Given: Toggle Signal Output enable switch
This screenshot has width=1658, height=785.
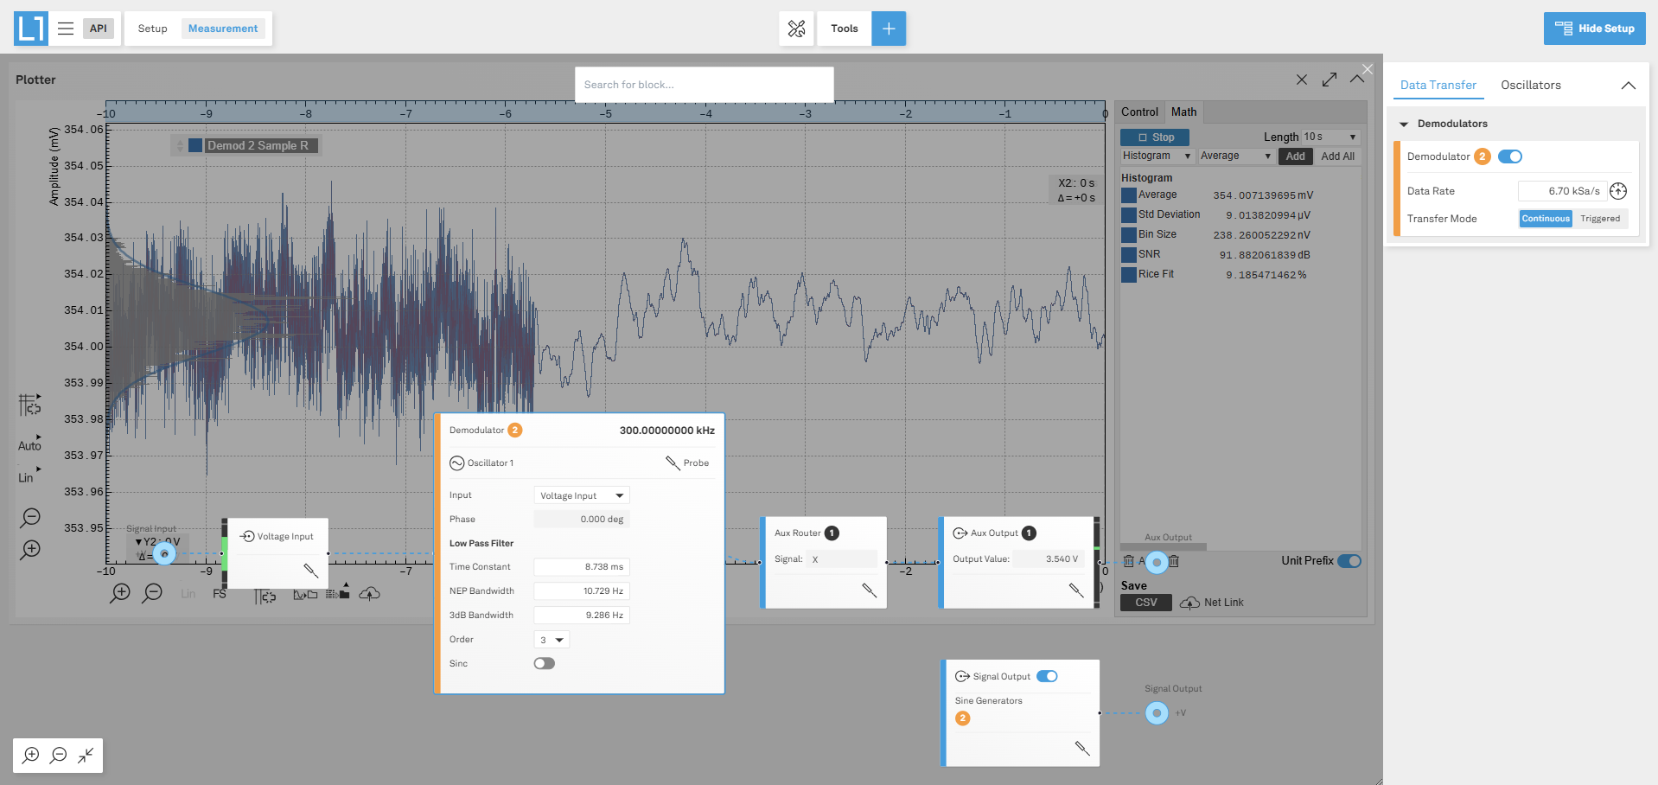Looking at the screenshot, I should tap(1047, 676).
